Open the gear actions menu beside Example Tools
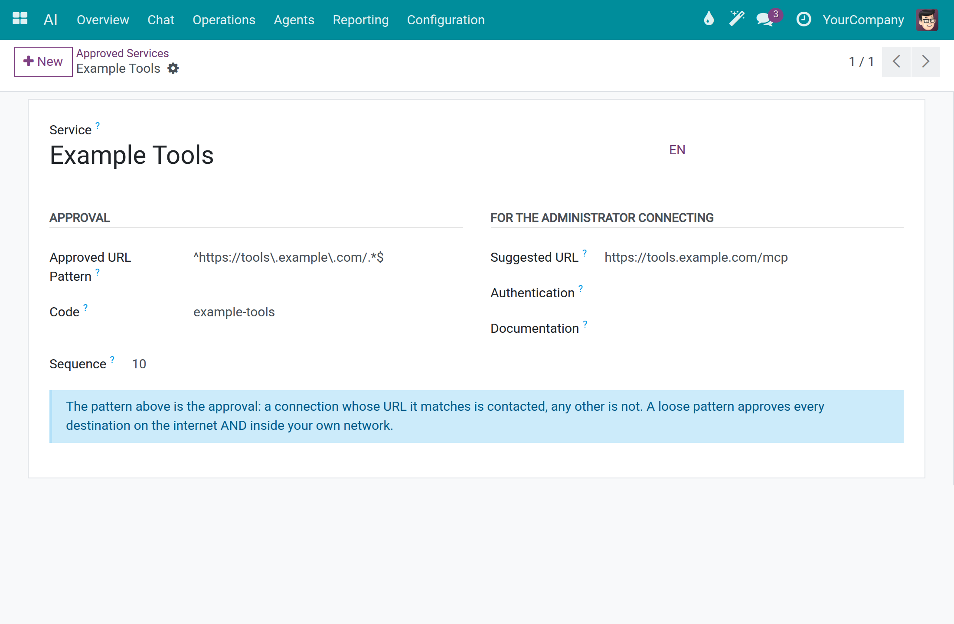This screenshot has width=954, height=624. tap(173, 68)
